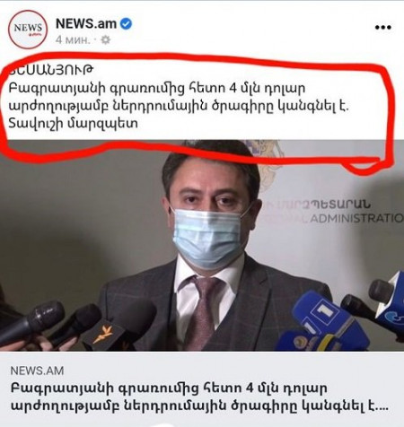Open the "4 мин." post timestamp
The height and width of the screenshot is (427, 404).
(73, 39)
